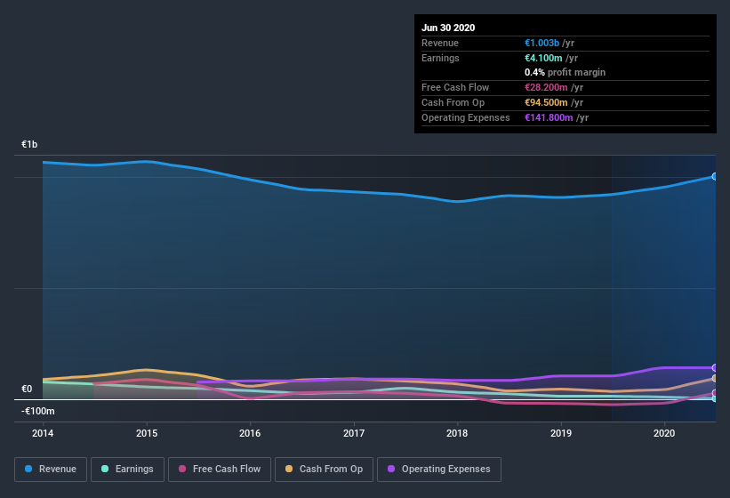Click the 2020 x-axis label
This screenshot has width=730, height=498.
click(664, 433)
